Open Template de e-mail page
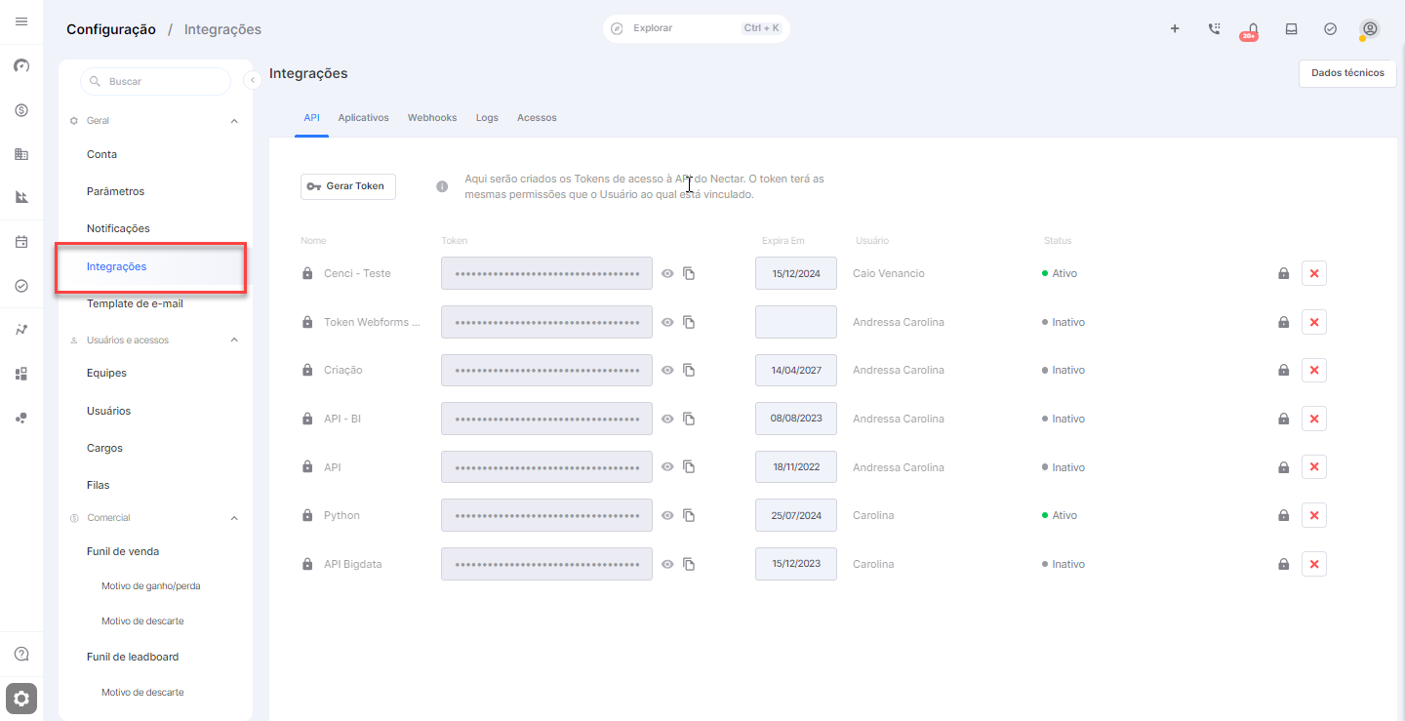The width and height of the screenshot is (1405, 721). point(135,303)
